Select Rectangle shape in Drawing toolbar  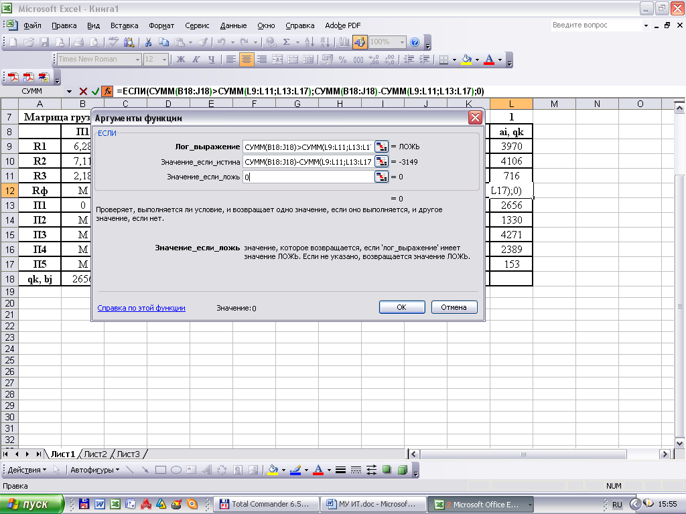point(161,470)
